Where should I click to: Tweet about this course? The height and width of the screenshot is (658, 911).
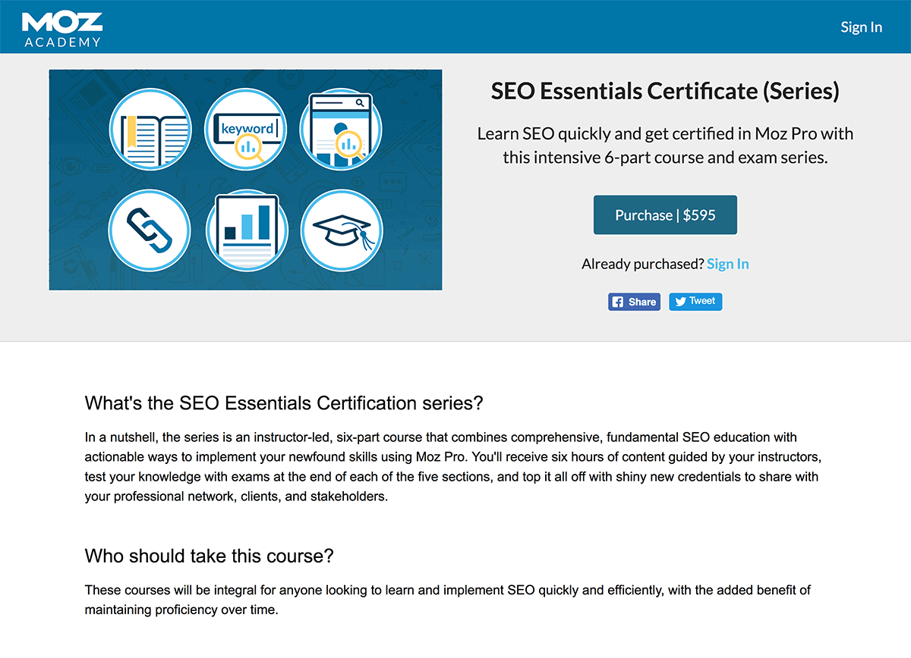pyautogui.click(x=695, y=302)
